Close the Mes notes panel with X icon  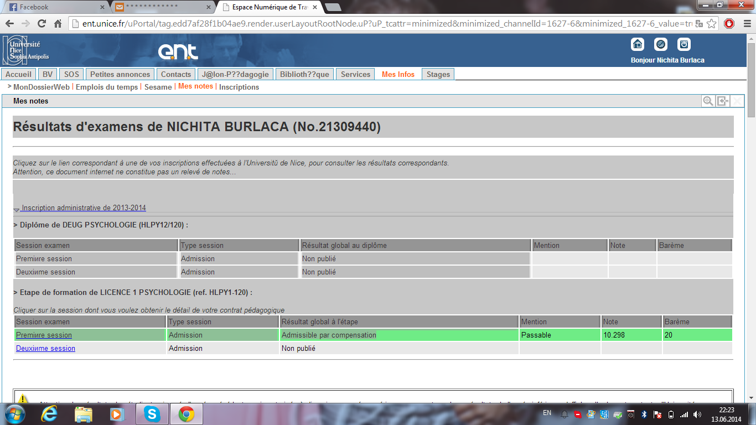(737, 101)
